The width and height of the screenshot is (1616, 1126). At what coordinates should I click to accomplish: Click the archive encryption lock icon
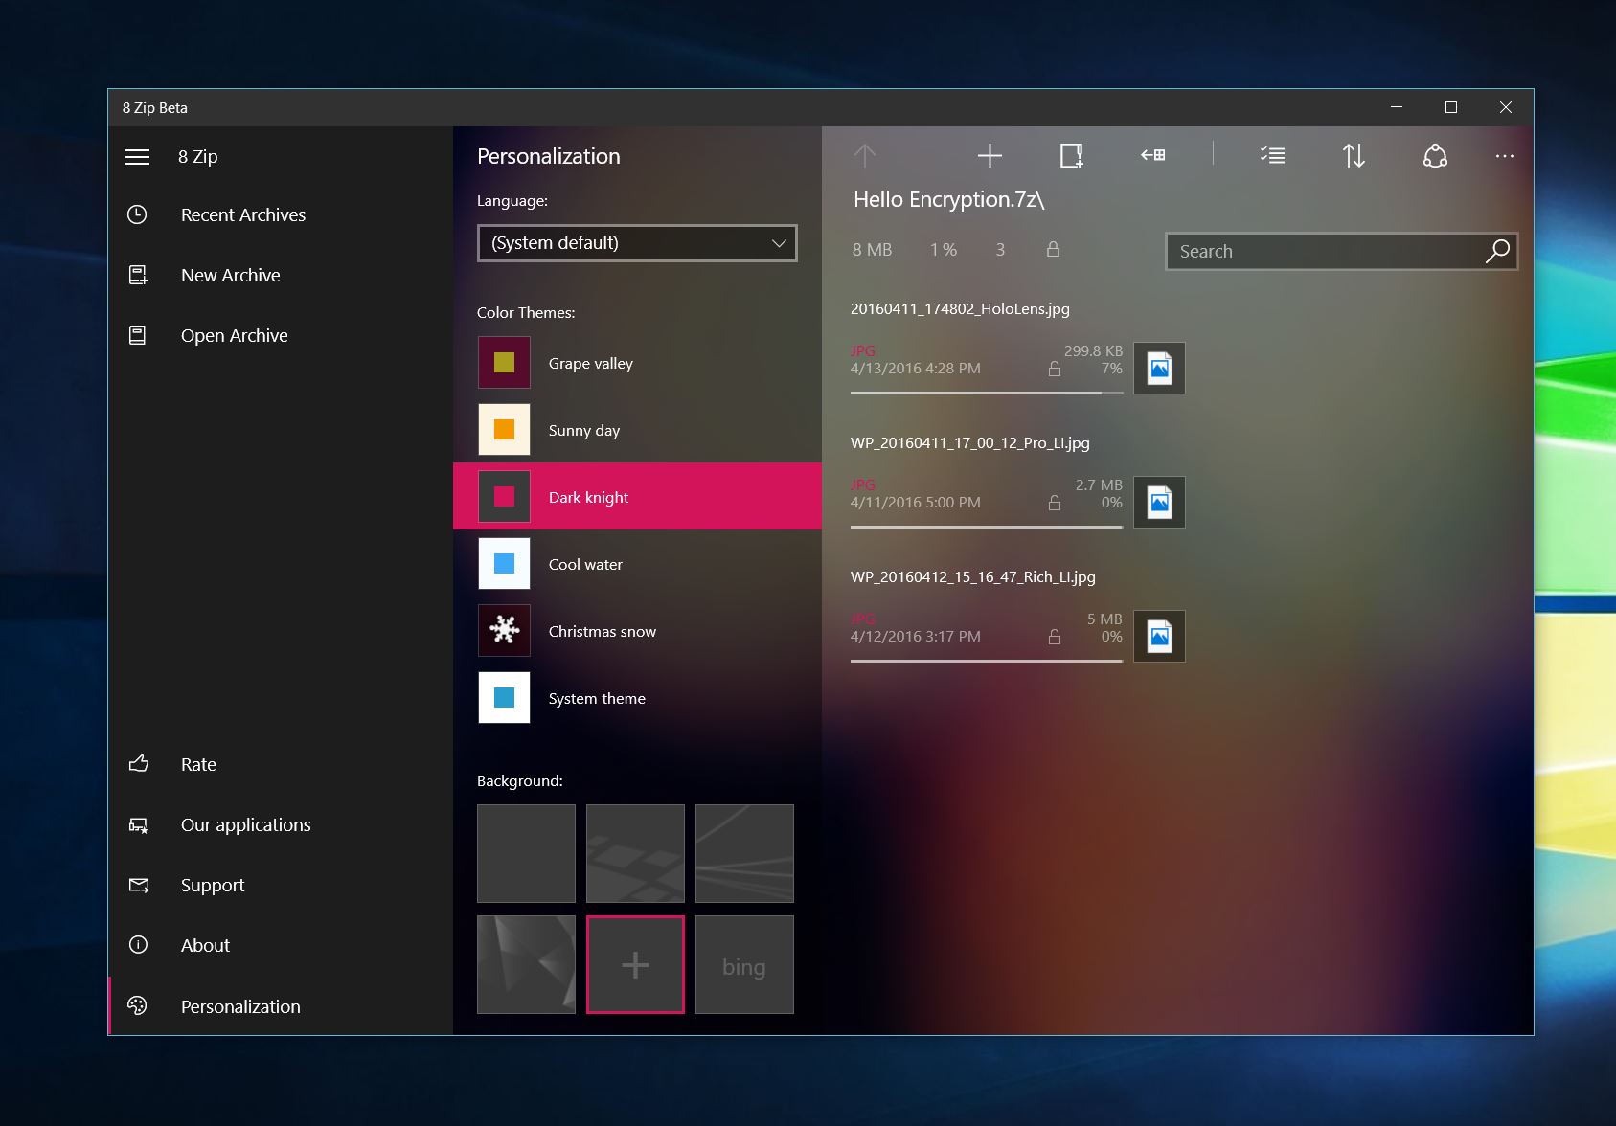click(x=1053, y=249)
